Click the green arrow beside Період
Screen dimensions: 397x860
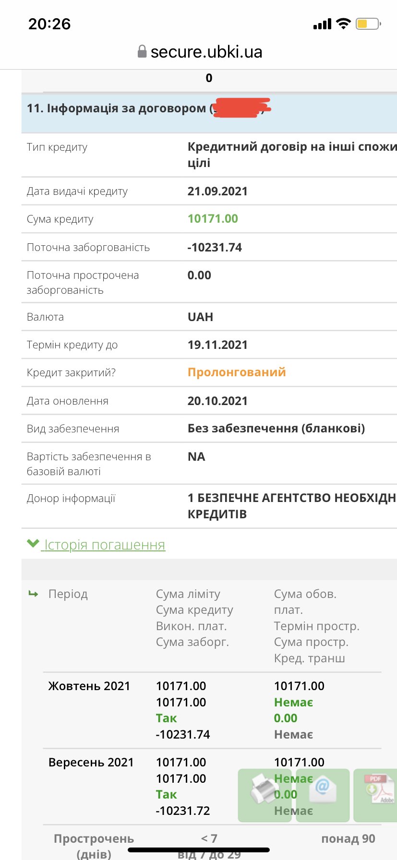(x=33, y=594)
